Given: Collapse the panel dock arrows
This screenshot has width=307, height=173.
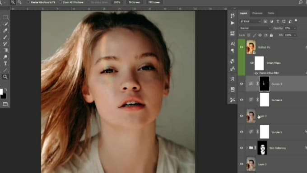Looking at the screenshot, I should (x=234, y=8).
